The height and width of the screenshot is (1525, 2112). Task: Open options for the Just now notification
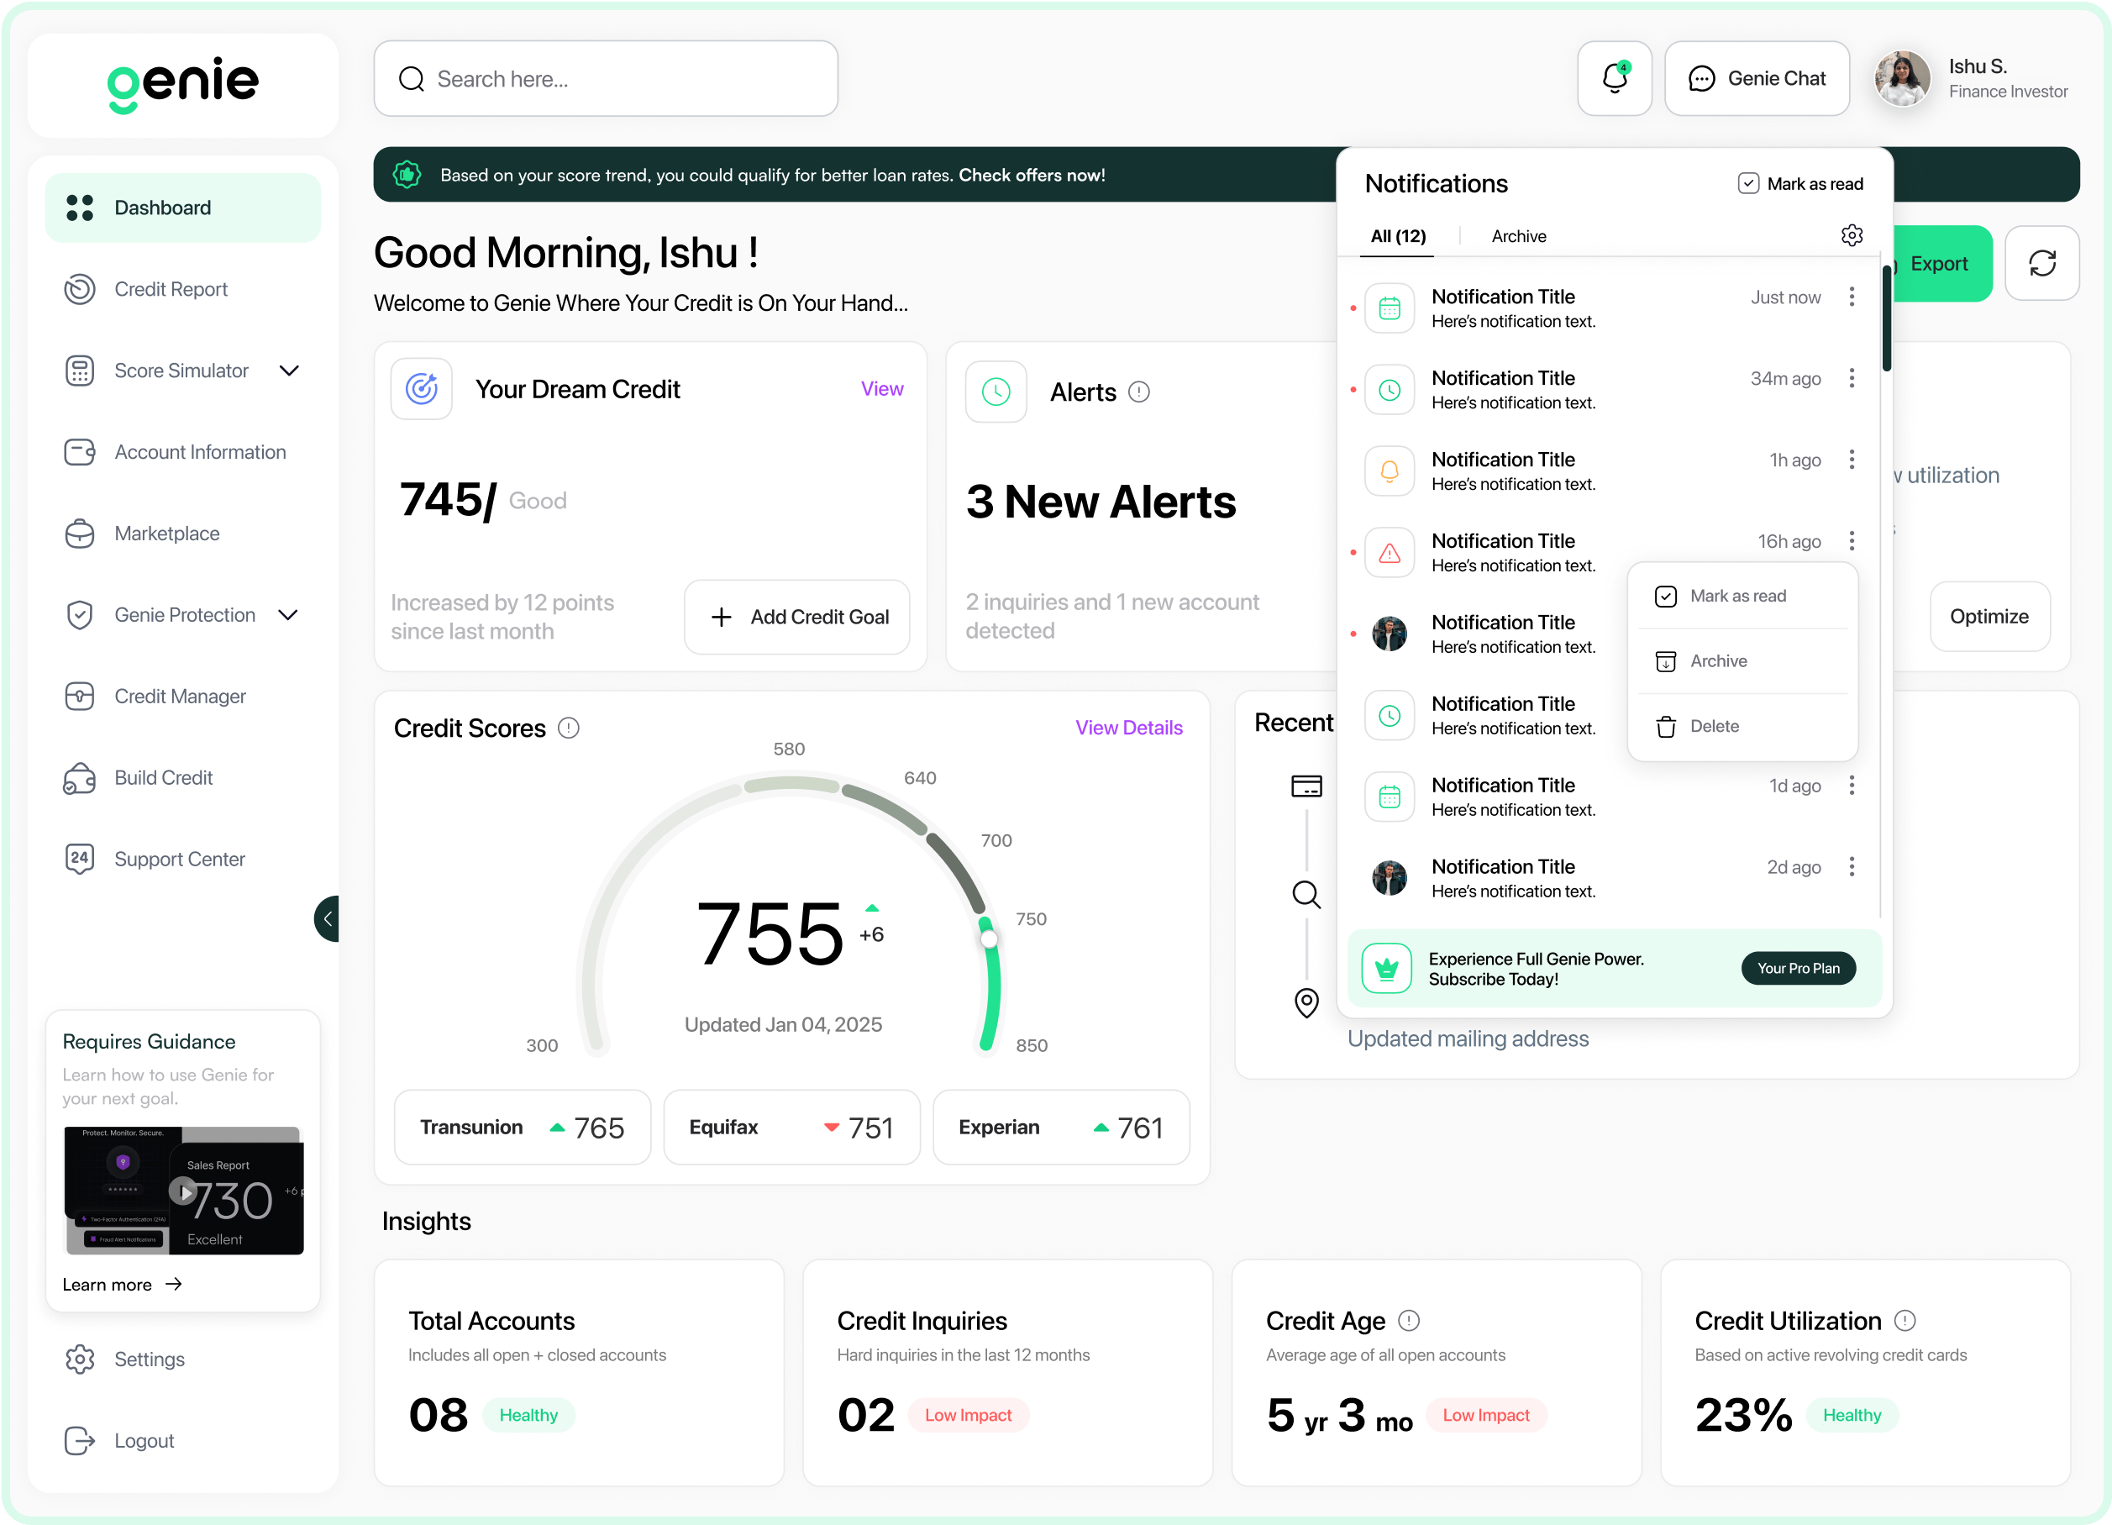pyautogui.click(x=1852, y=297)
